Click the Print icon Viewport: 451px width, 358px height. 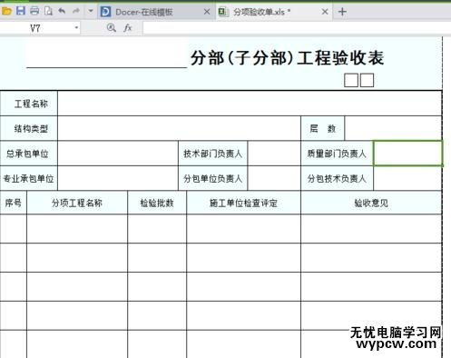point(34,11)
